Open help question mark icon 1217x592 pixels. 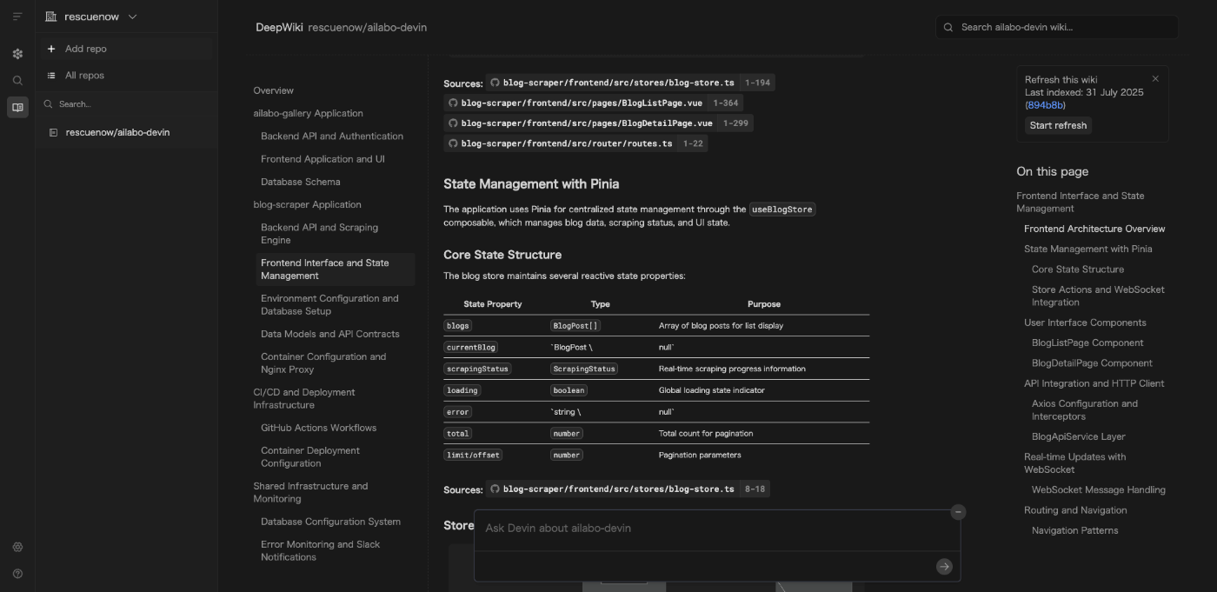[x=17, y=574]
